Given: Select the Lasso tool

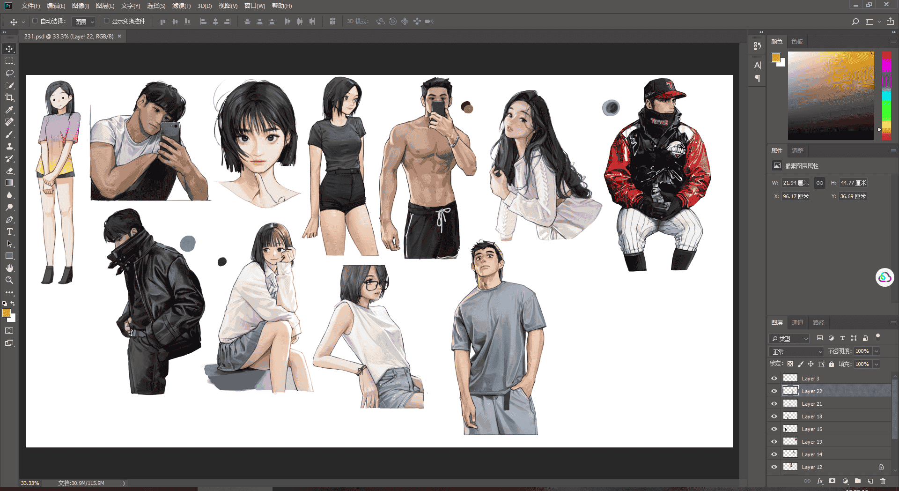Looking at the screenshot, I should click(9, 73).
